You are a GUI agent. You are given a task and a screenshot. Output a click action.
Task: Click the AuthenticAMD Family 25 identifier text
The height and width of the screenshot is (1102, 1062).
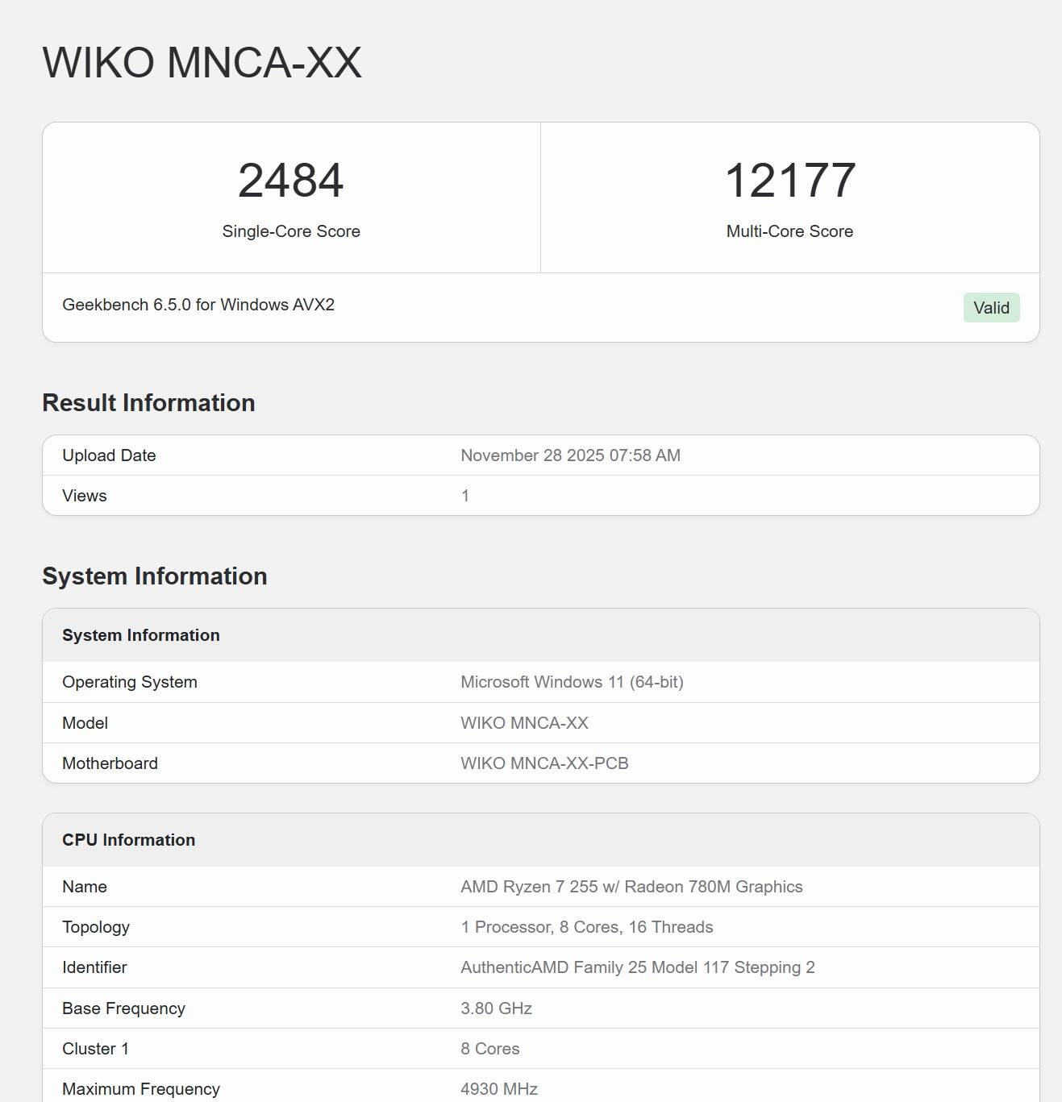[637, 967]
